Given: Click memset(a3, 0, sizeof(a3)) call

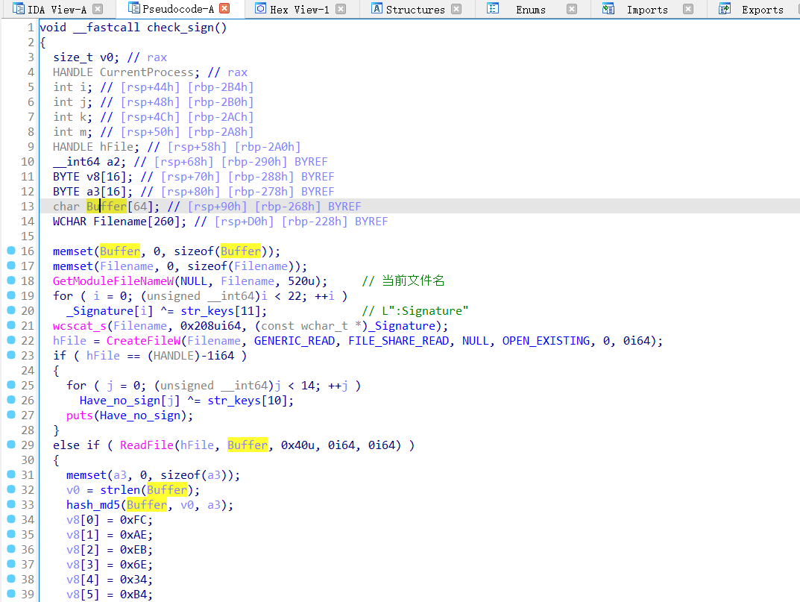Looking at the screenshot, I should click(x=153, y=475).
